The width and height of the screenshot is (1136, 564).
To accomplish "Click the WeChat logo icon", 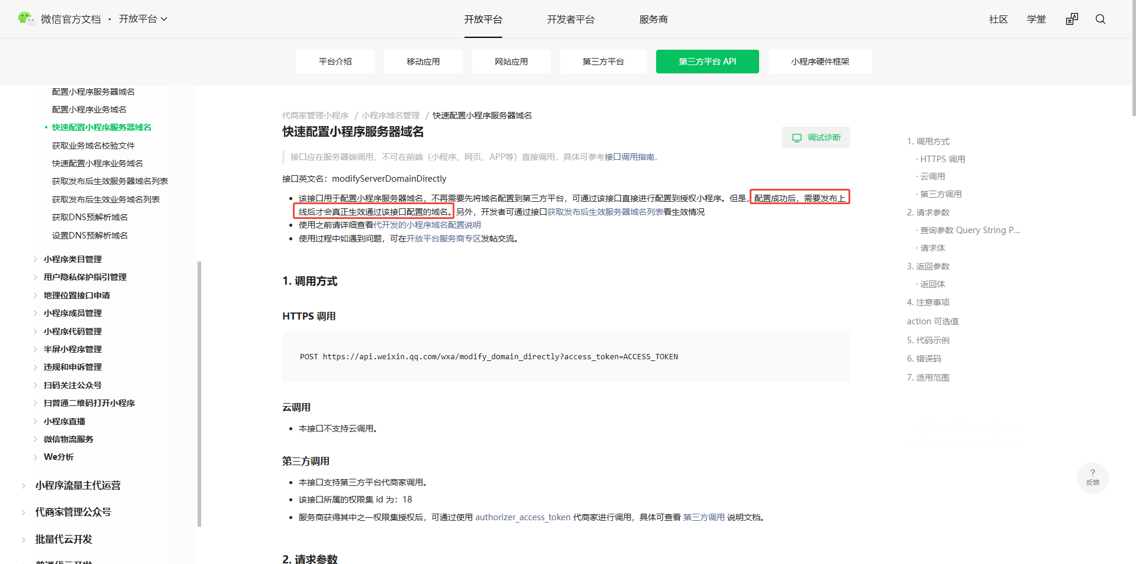I will coord(26,19).
